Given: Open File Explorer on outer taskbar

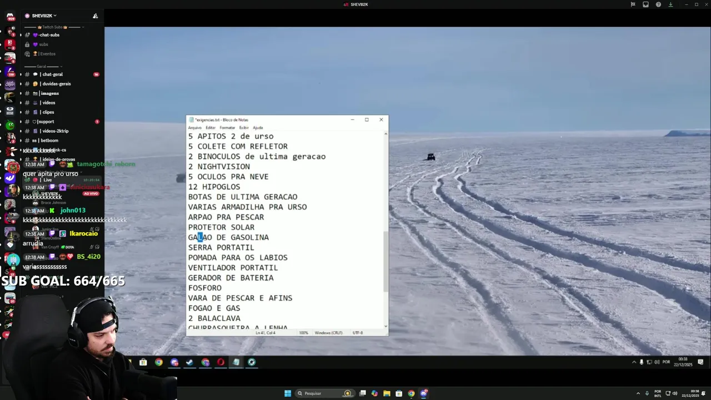Looking at the screenshot, I should tap(387, 393).
